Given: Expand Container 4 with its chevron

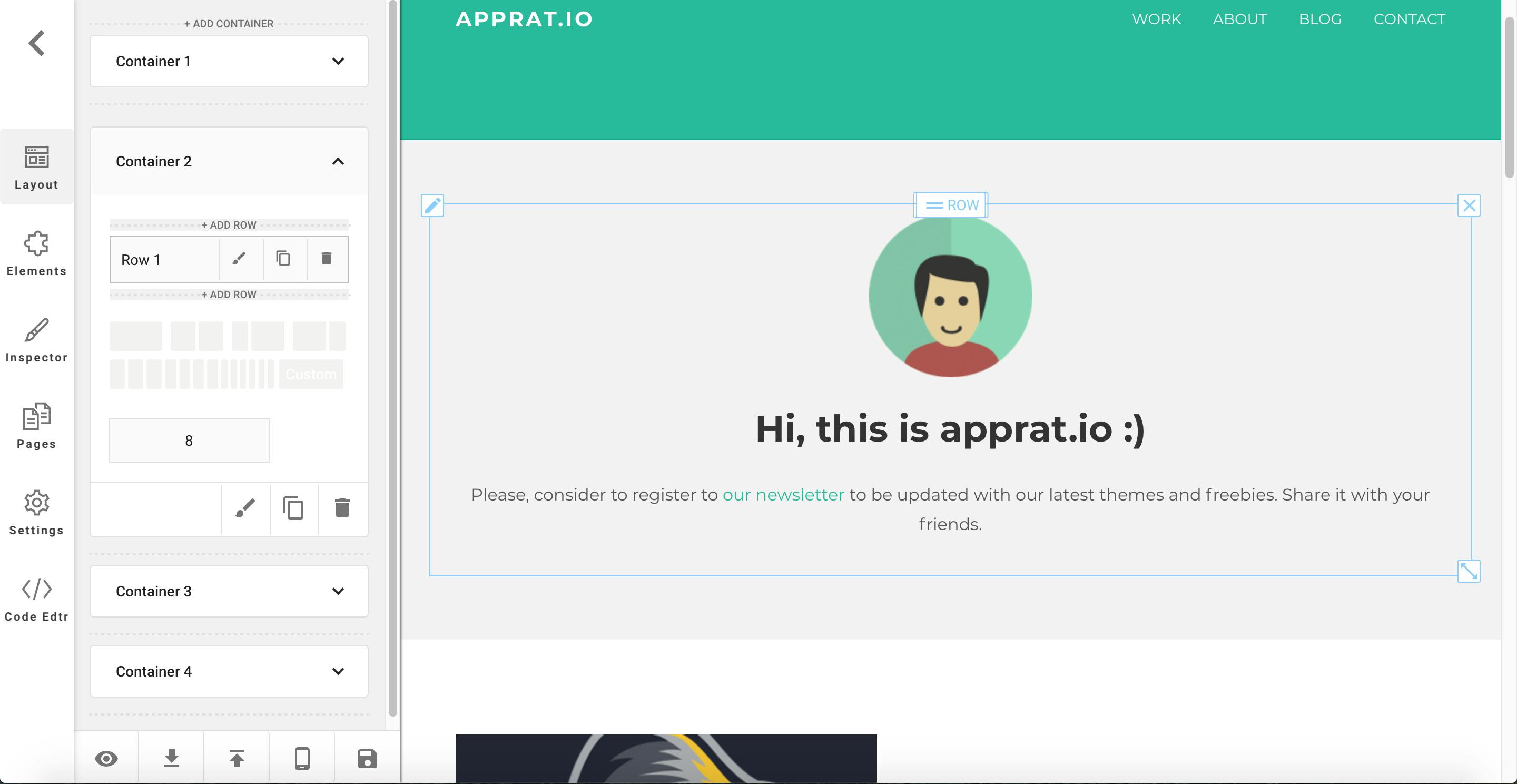Looking at the screenshot, I should tap(338, 671).
